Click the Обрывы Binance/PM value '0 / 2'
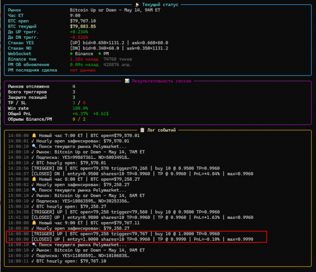 coord(79,119)
